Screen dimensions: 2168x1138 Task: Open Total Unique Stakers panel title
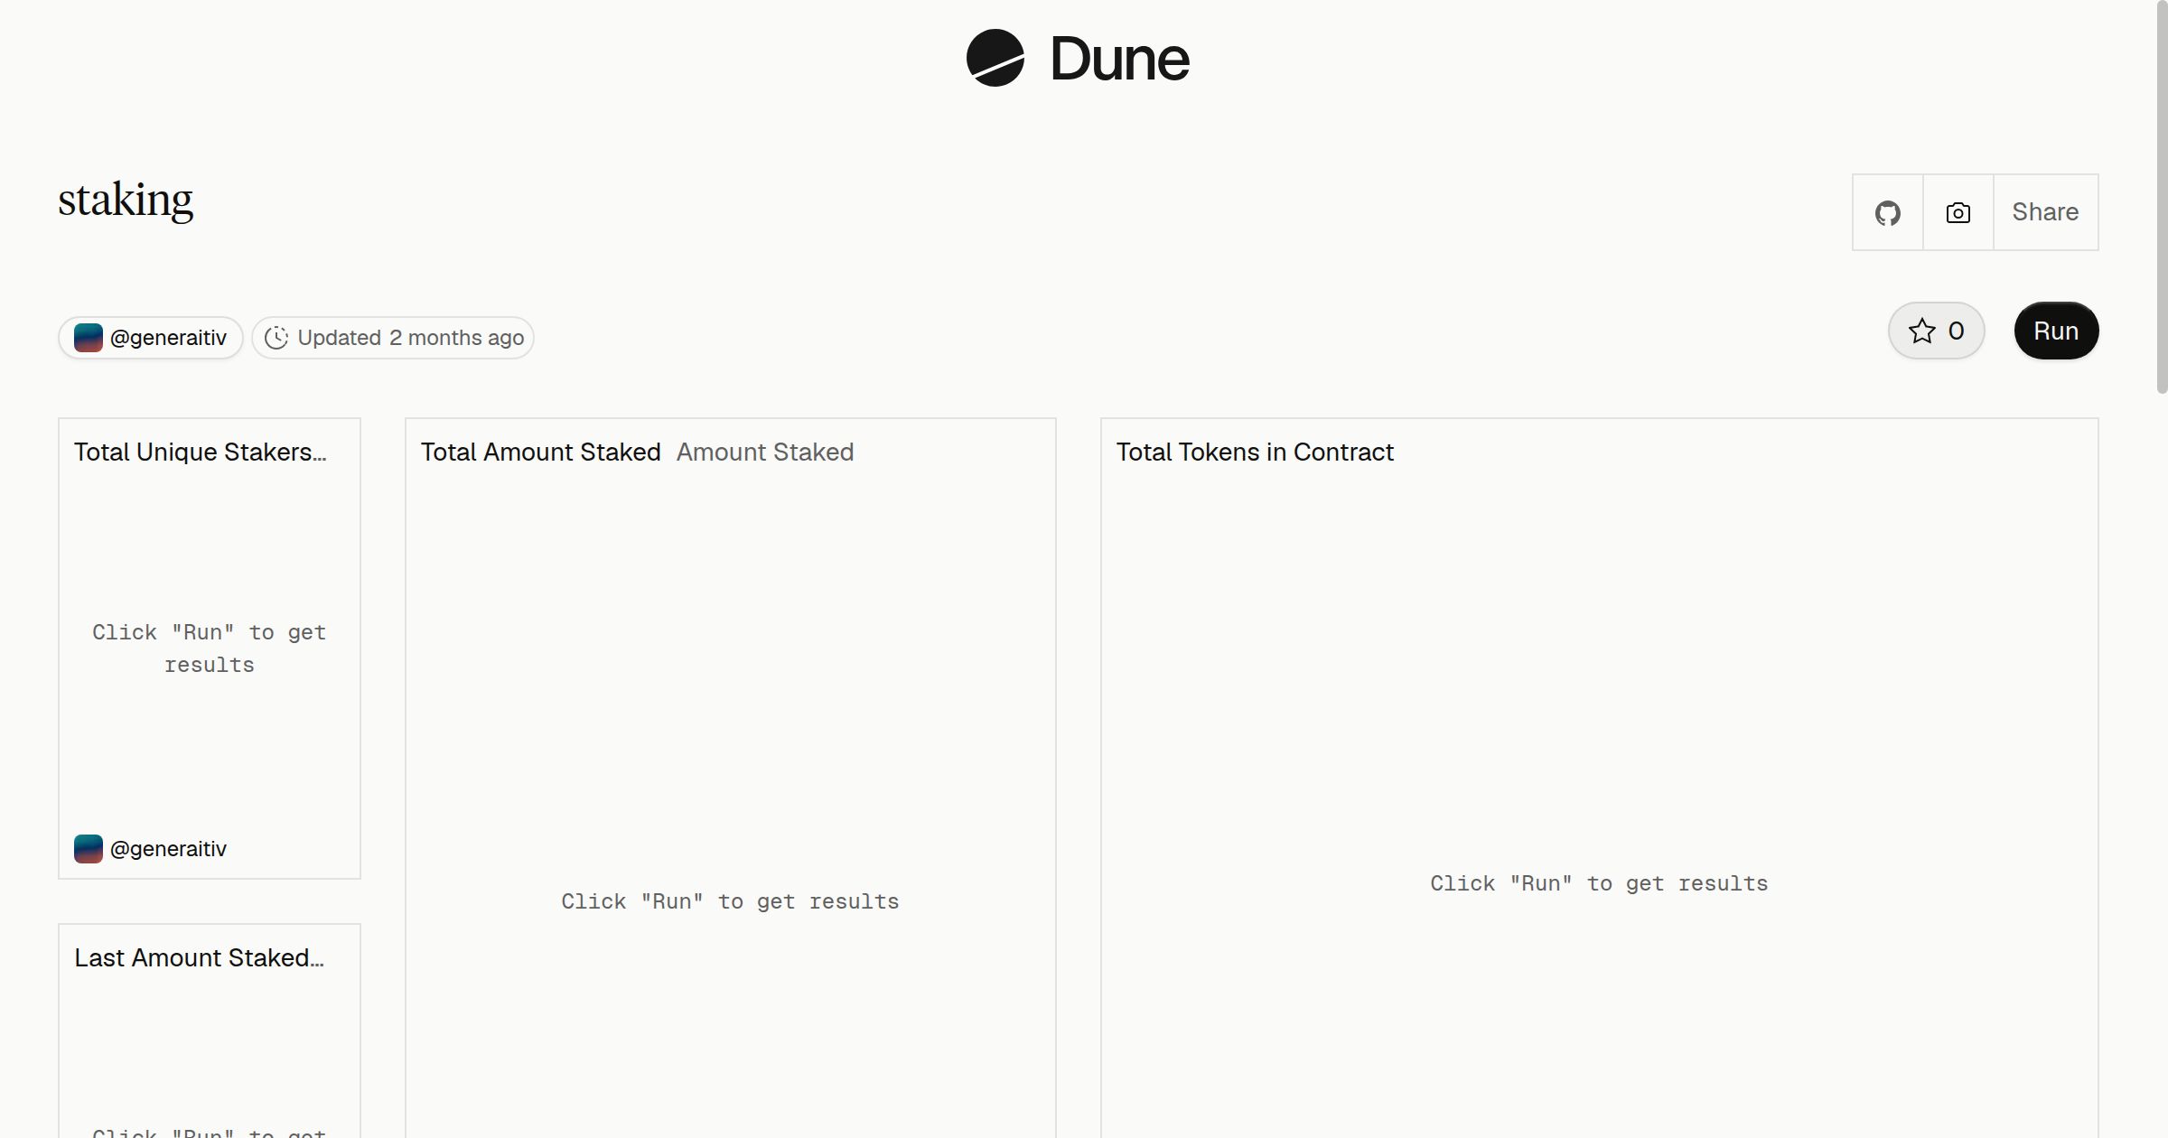point(201,452)
